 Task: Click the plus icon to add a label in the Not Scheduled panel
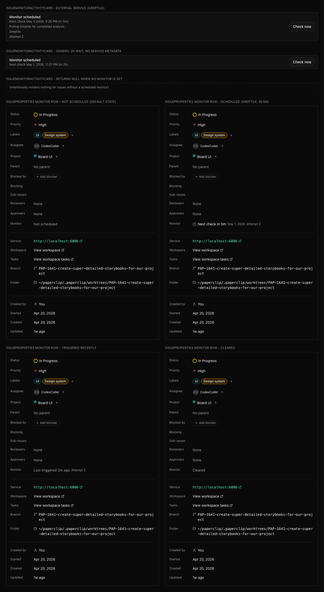[x=72, y=135]
